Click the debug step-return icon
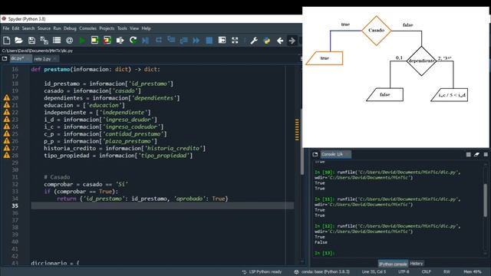Image resolution: width=491 pixels, height=276 pixels. tap(184, 41)
